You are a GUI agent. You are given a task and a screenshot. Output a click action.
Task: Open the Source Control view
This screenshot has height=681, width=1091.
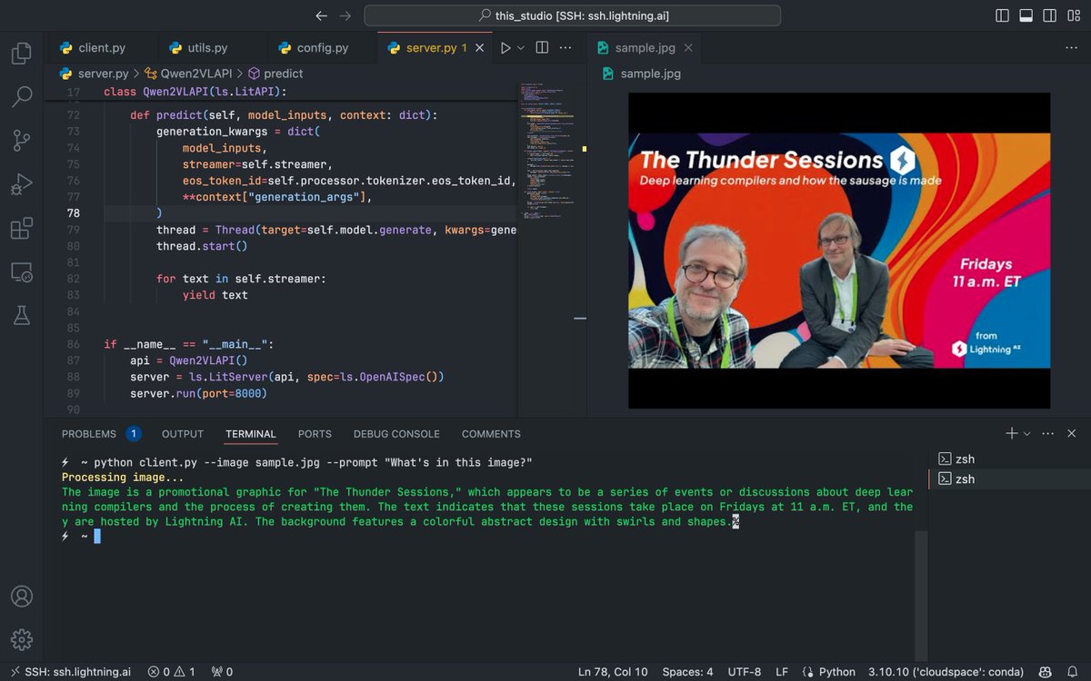coord(21,141)
